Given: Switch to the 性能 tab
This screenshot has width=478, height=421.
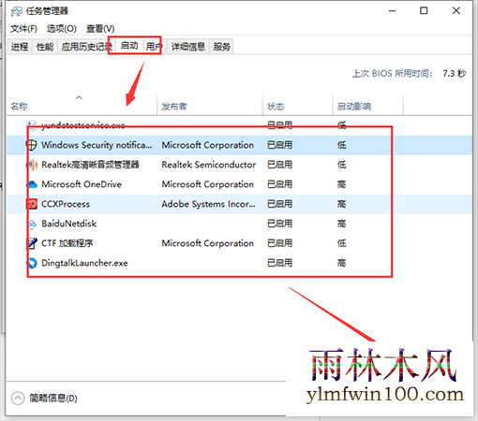Looking at the screenshot, I should coord(45,47).
